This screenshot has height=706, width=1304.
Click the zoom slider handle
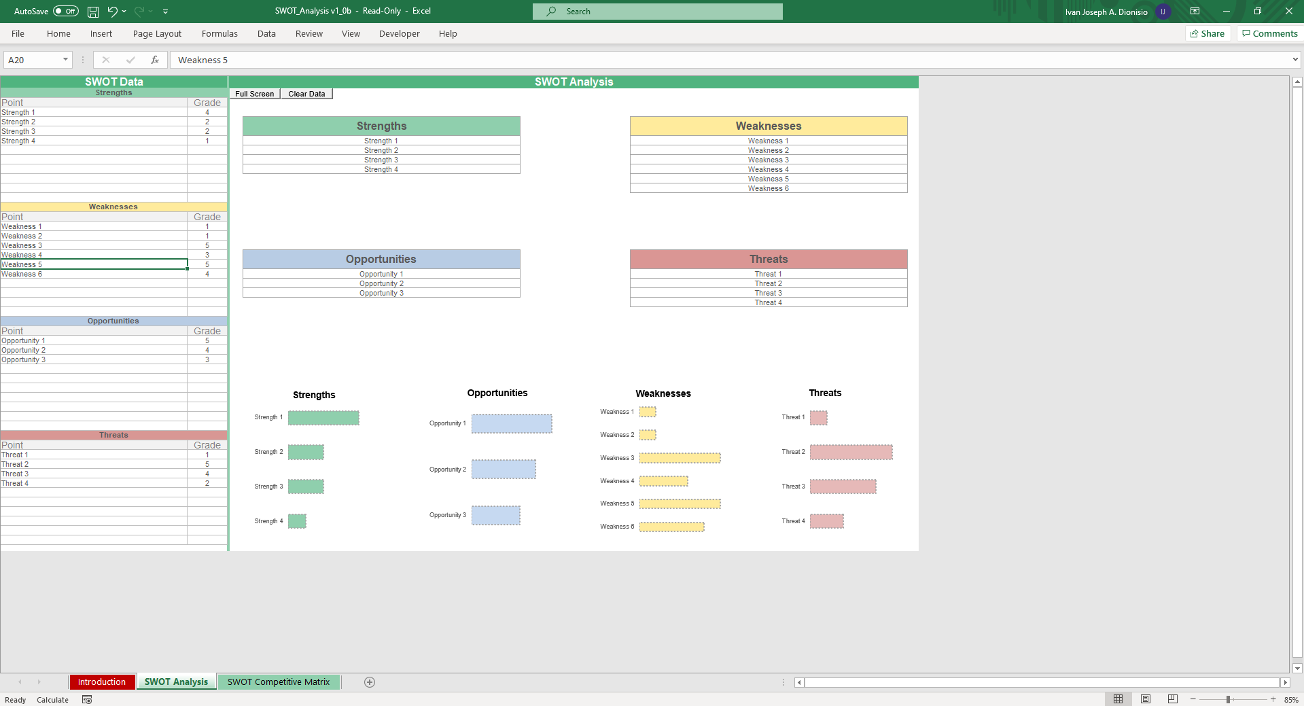[x=1229, y=700]
